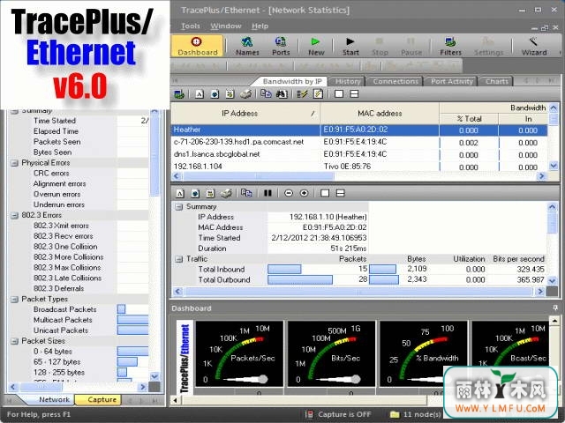The image size is (565, 423).
Task: Click the single pane view icon in upper toolbar
Action: click(x=339, y=94)
